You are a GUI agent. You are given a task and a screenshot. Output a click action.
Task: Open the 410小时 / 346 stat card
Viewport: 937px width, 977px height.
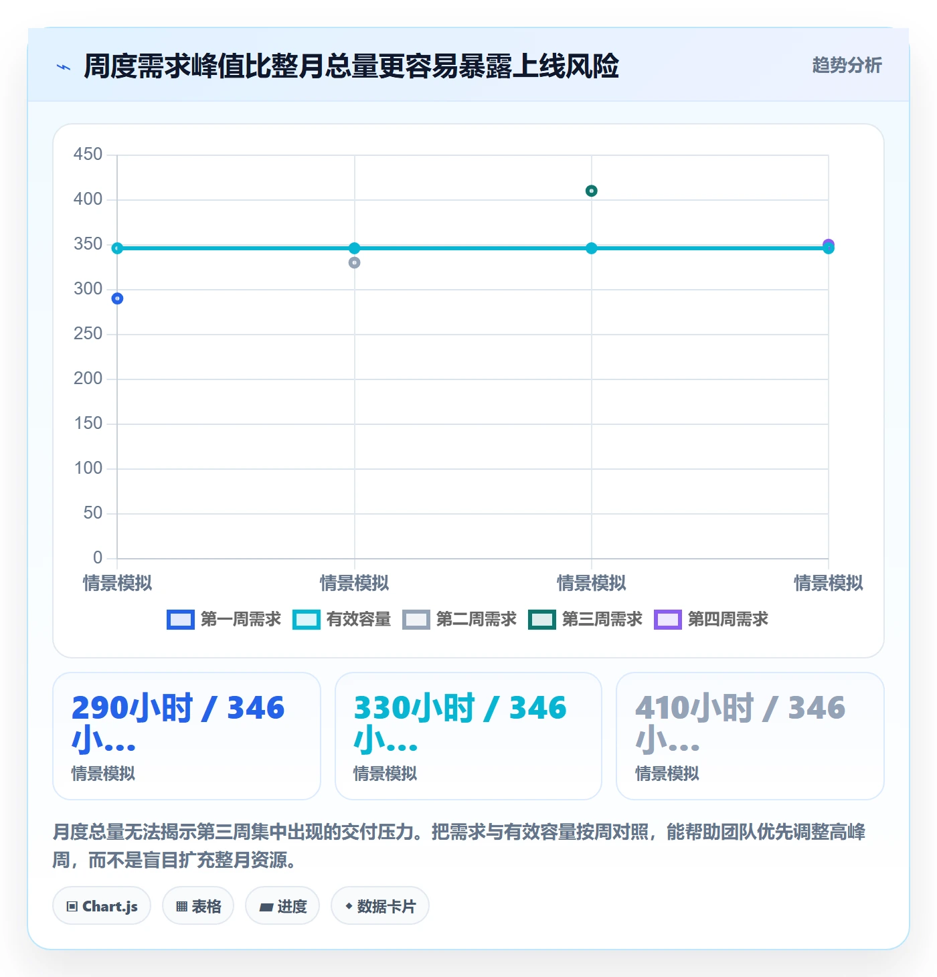[x=750, y=736]
